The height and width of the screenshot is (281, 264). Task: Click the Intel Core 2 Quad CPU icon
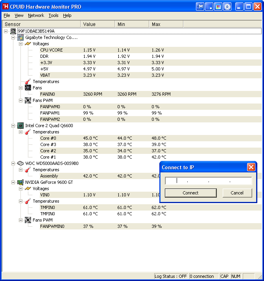(x=20, y=126)
